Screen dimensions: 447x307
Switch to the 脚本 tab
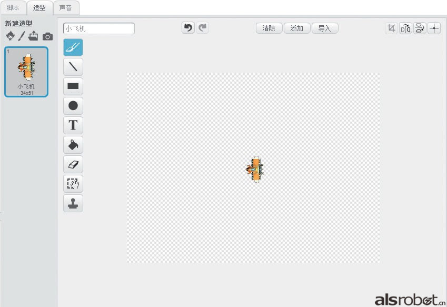point(13,8)
